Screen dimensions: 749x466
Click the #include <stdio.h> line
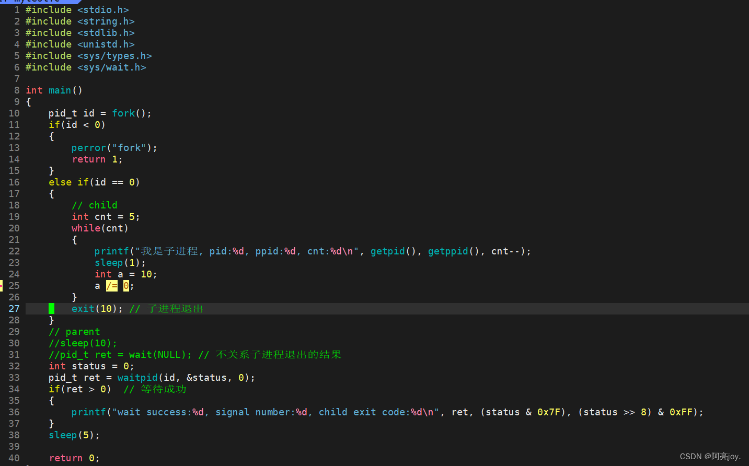(x=77, y=10)
